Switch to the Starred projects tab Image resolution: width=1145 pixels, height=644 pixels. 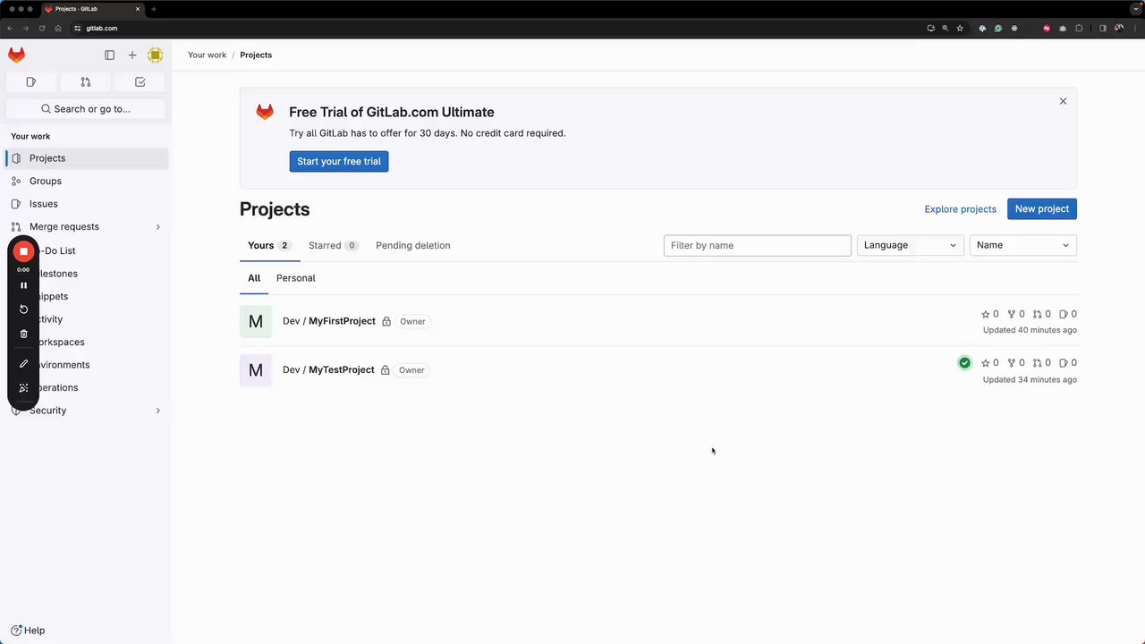click(x=332, y=245)
